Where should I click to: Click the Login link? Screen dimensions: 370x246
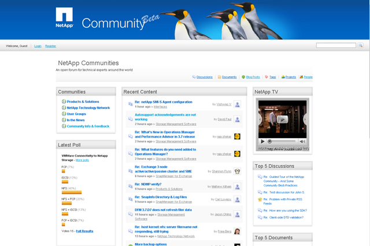pyautogui.click(x=38, y=46)
